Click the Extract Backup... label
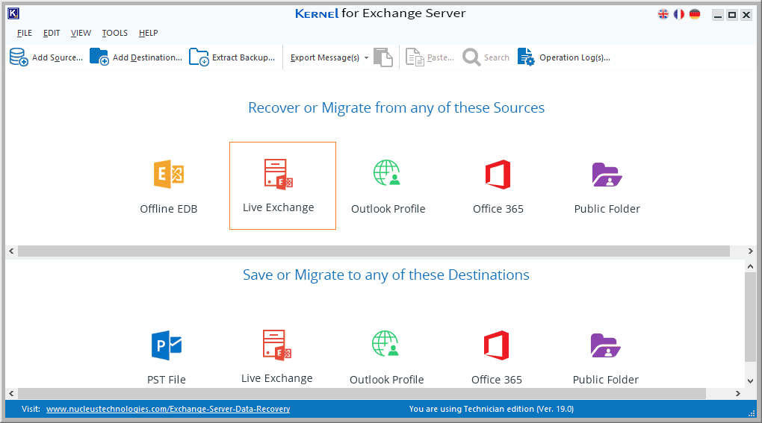Image resolution: width=762 pixels, height=423 pixels. [x=244, y=57]
